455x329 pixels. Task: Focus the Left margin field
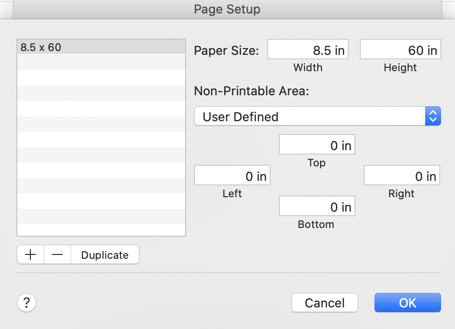pyautogui.click(x=232, y=176)
